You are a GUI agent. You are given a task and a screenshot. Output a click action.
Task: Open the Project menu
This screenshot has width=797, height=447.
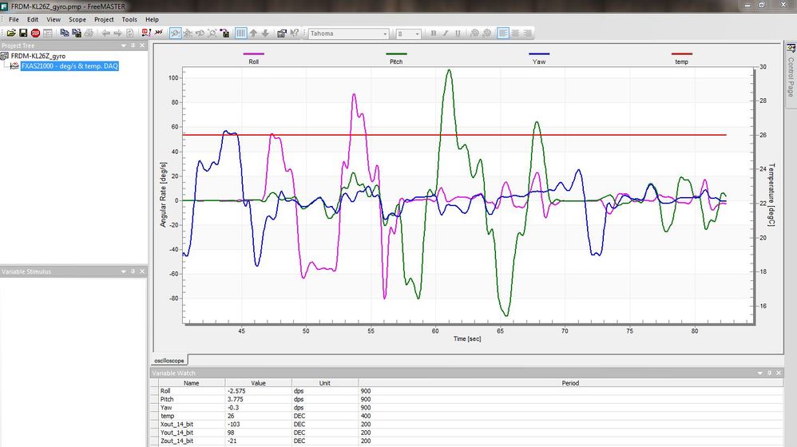click(x=104, y=19)
